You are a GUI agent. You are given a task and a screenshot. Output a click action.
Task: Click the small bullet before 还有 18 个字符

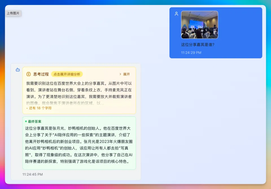point(27,108)
